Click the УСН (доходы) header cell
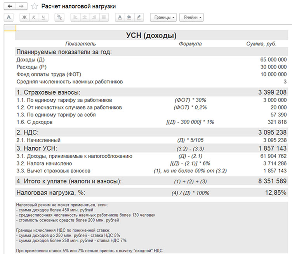The image size is (292, 254). point(151,35)
